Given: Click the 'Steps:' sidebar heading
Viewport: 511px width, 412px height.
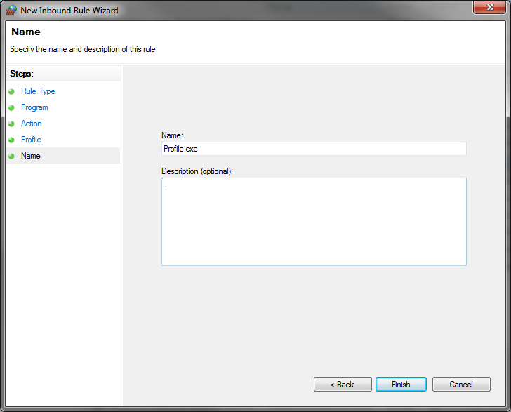Looking at the screenshot, I should [x=22, y=74].
